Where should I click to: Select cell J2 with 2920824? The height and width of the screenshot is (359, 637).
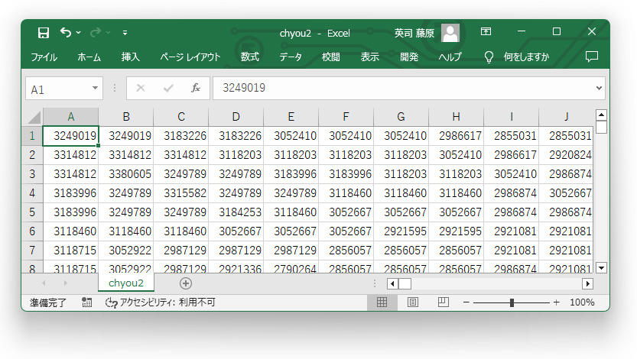[567, 155]
